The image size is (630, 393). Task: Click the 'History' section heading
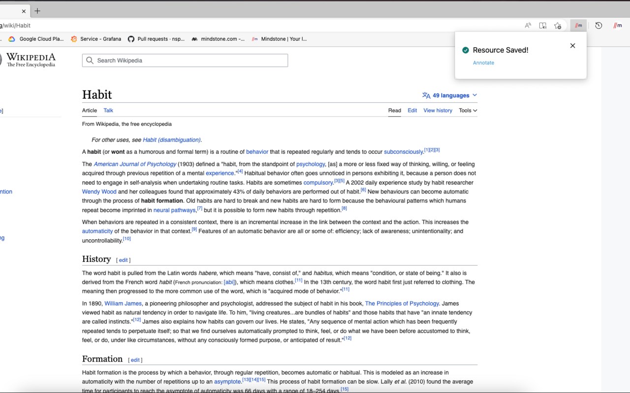96,259
